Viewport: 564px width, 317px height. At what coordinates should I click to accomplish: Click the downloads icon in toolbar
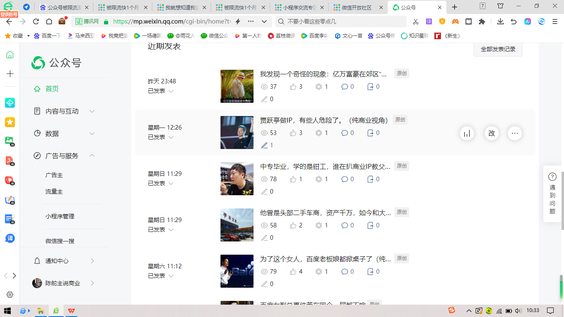500,21
